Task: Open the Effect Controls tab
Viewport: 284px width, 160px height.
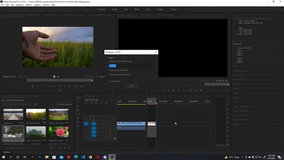Action: pos(34,15)
